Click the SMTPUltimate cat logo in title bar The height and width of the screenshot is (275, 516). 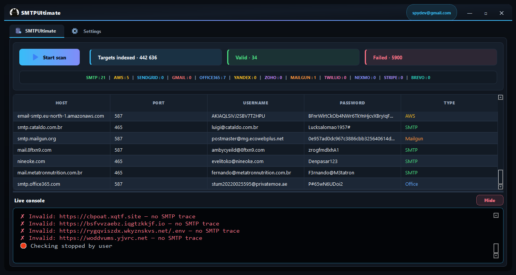click(14, 12)
